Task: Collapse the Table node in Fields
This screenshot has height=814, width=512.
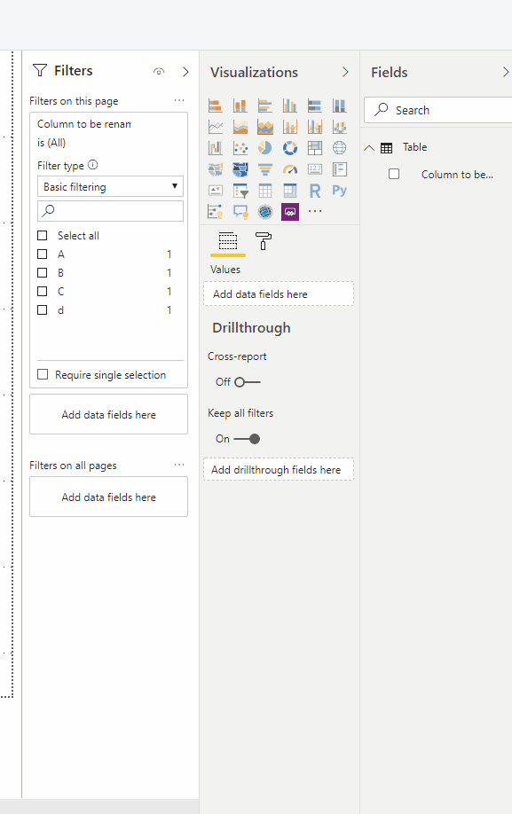Action: [x=369, y=147]
